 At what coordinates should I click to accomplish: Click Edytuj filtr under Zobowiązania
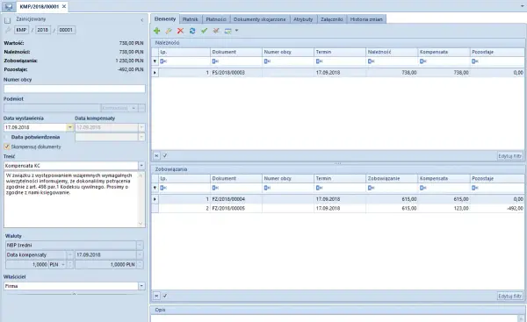(x=509, y=297)
